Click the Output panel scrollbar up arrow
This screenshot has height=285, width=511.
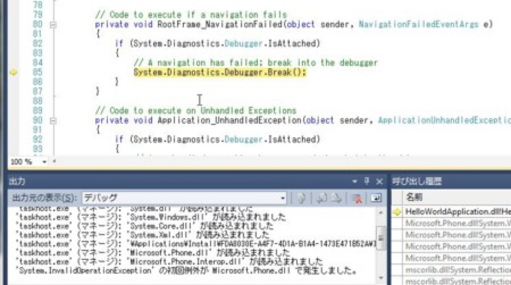(380, 213)
